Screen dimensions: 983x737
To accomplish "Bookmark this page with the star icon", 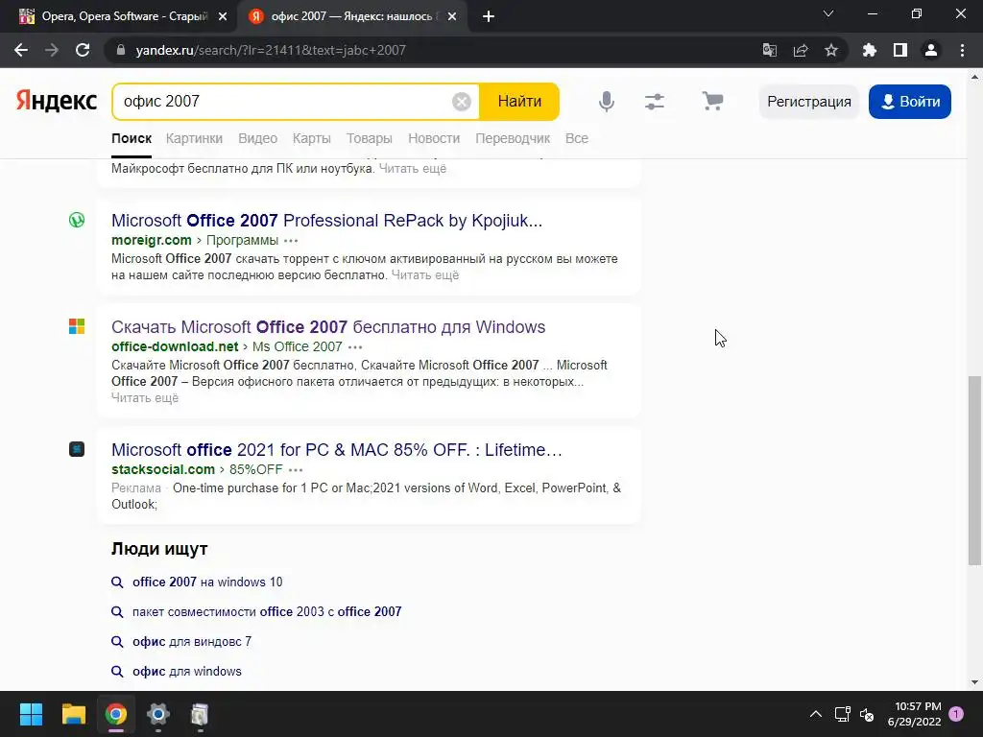I will pyautogui.click(x=831, y=50).
